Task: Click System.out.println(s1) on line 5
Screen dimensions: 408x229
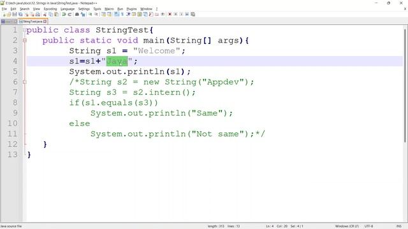Action: coord(127,72)
